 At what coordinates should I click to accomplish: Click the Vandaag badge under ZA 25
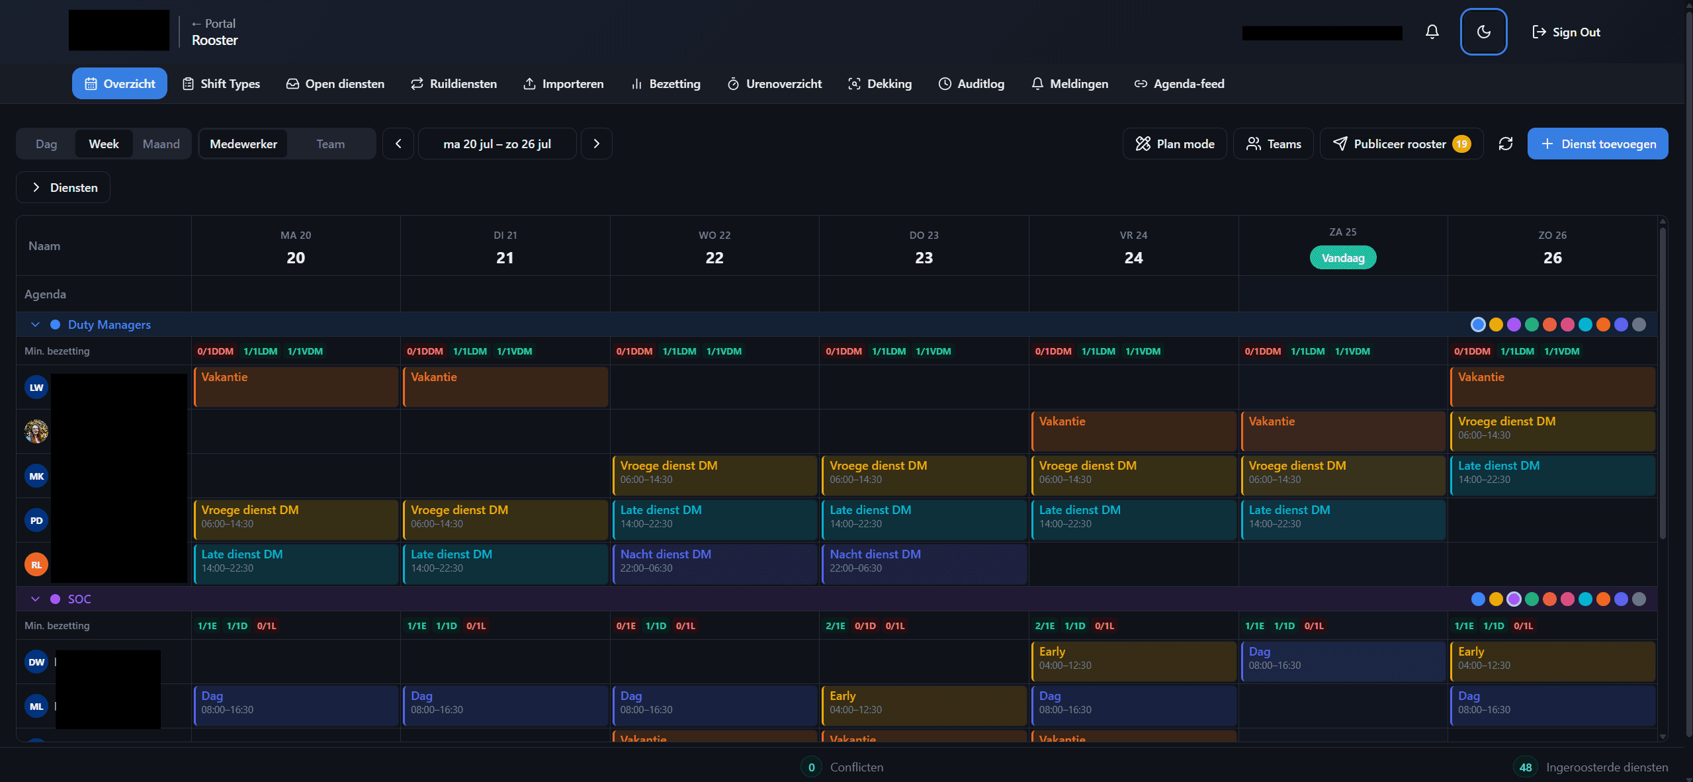(1343, 258)
